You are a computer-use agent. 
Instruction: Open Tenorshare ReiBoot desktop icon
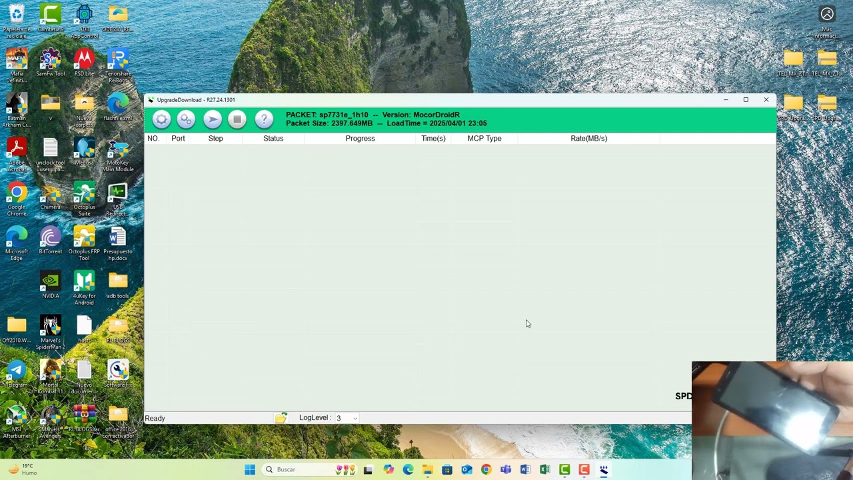(118, 65)
